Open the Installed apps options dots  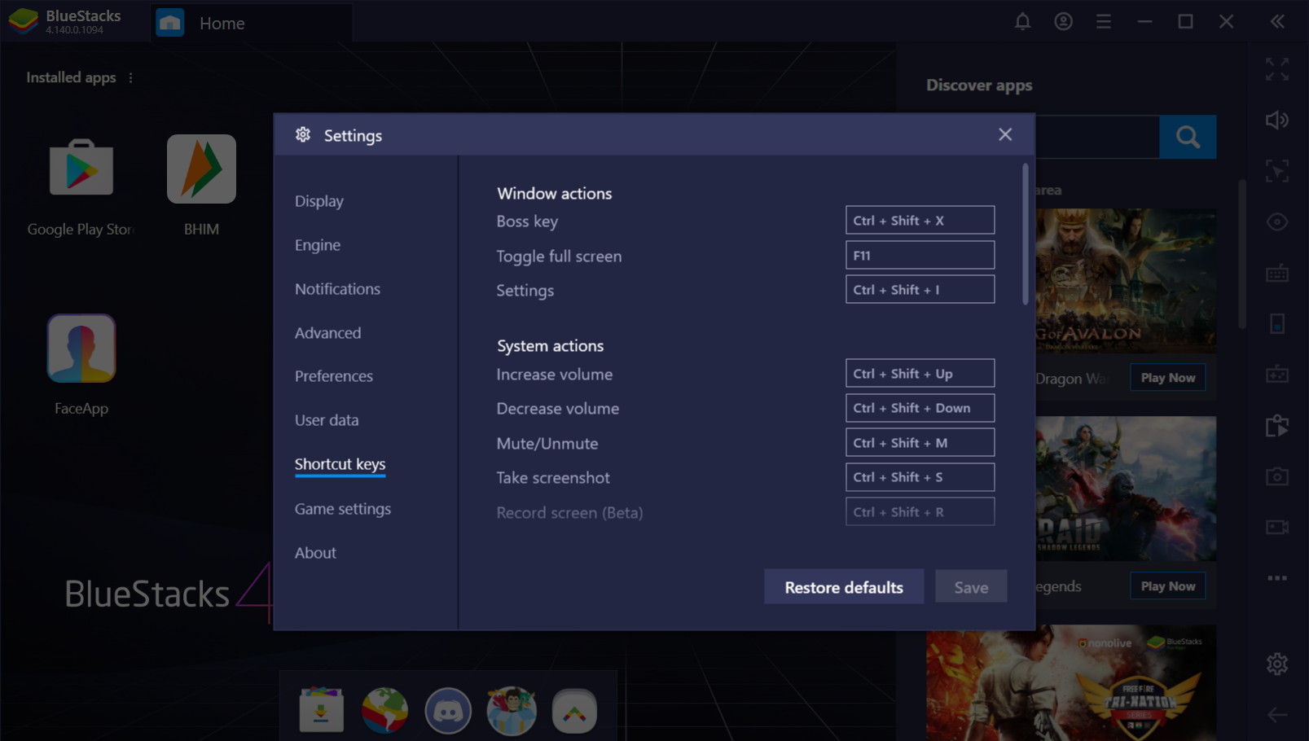[x=130, y=77]
